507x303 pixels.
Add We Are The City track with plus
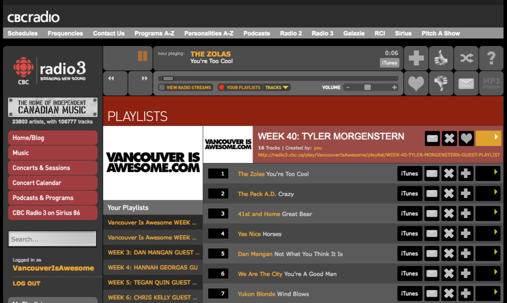click(x=466, y=274)
